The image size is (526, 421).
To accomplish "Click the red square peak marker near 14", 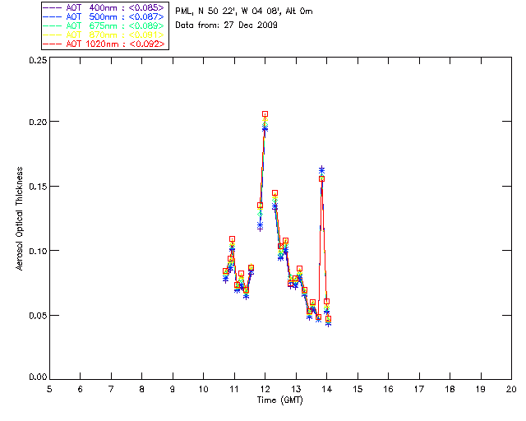I will [x=321, y=179].
